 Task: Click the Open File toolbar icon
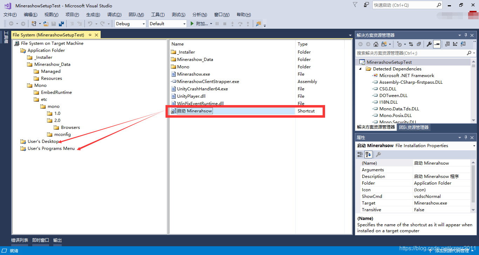click(46, 24)
